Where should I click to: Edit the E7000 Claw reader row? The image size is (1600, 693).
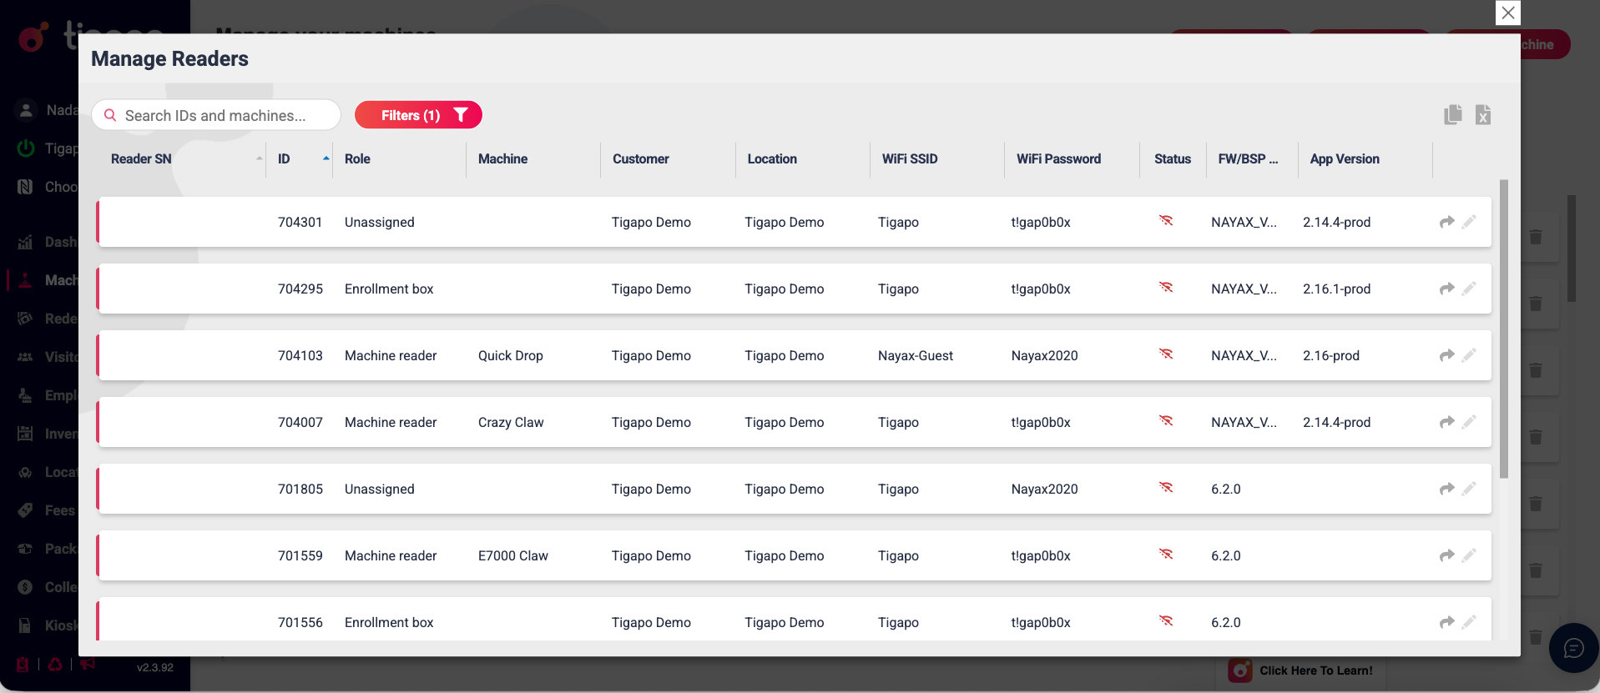pos(1469,555)
